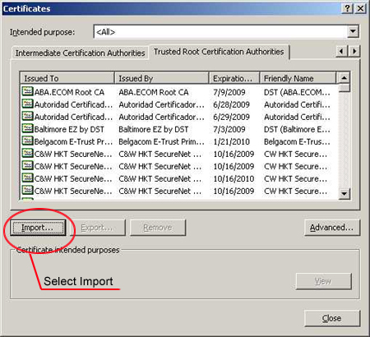Click expiration date 7/9/2009
370x337 pixels.
(229, 92)
